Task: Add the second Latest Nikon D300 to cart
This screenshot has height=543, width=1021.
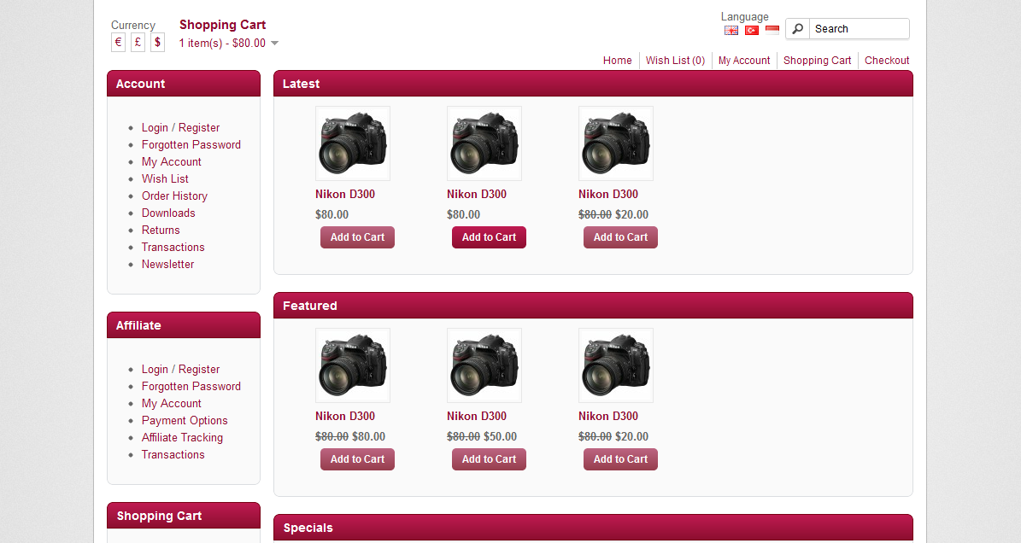Action: coord(489,237)
